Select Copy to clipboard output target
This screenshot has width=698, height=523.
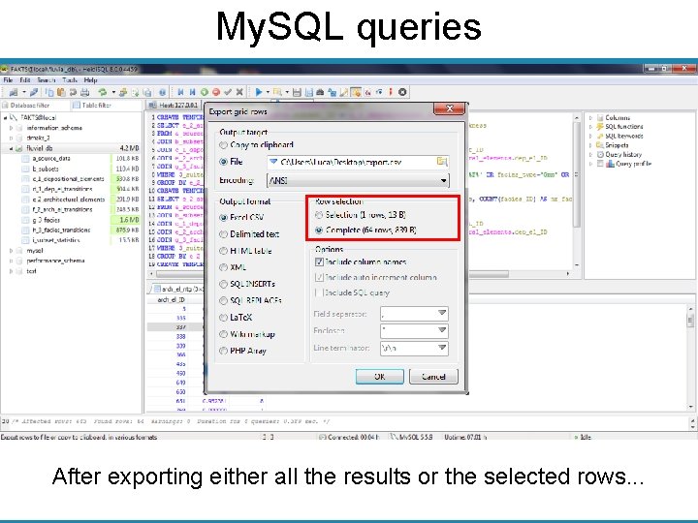(224, 145)
